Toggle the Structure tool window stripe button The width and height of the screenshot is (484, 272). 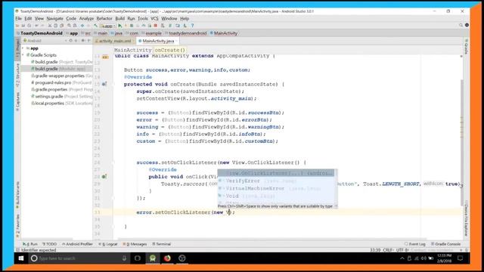pyautogui.click(x=17, y=76)
